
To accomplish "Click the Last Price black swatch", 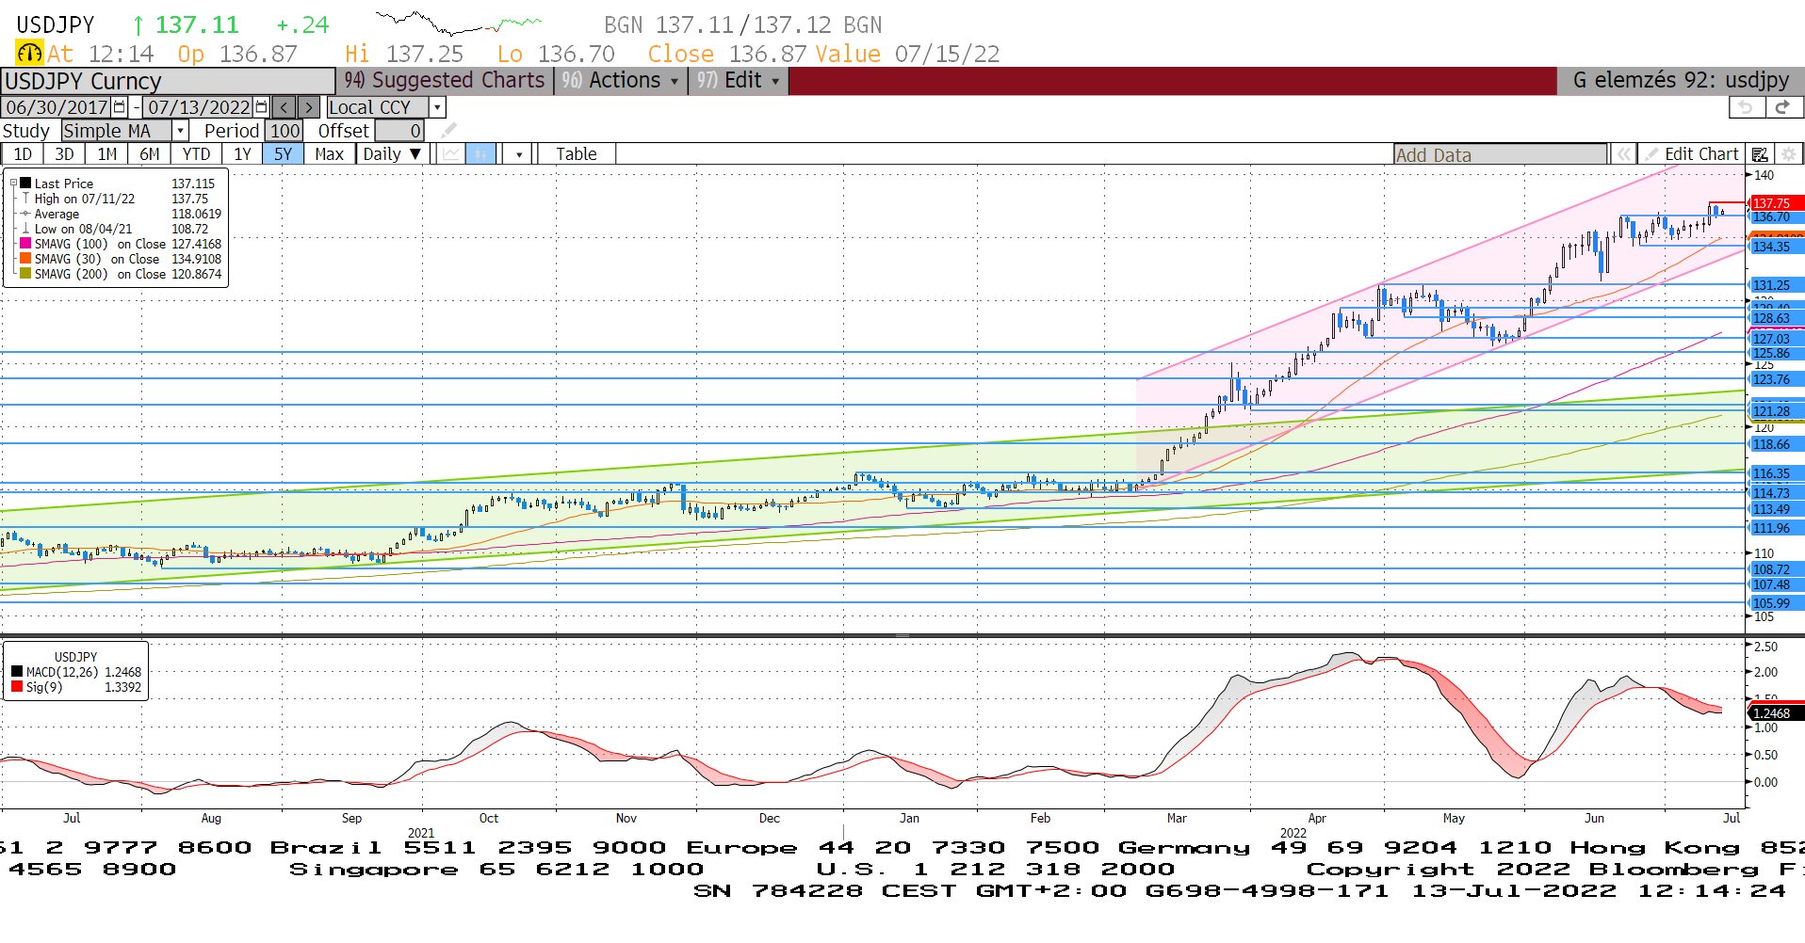I will [x=25, y=184].
